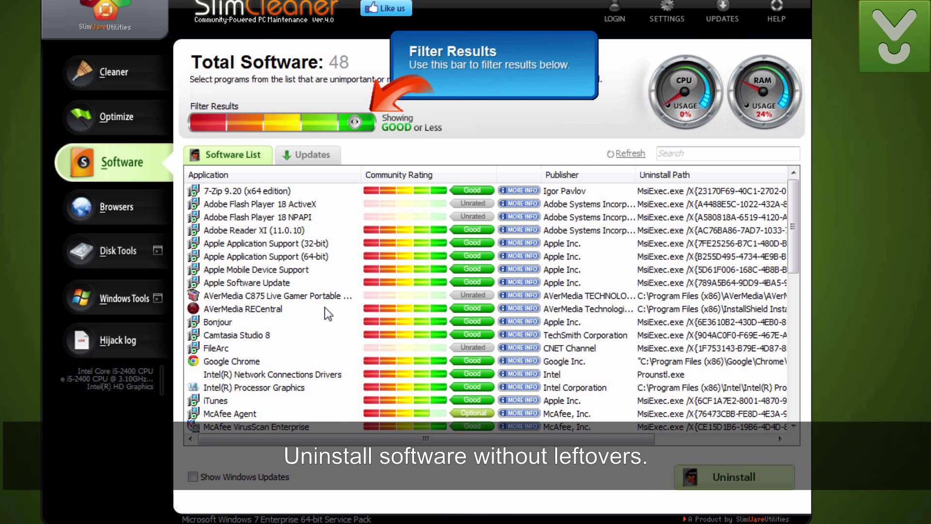Expand the Disk Tools submenu toggle
This screenshot has width=931, height=524.
158,250
